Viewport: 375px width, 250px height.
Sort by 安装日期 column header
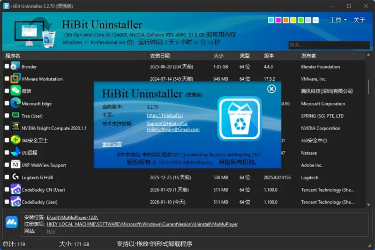click(179, 56)
